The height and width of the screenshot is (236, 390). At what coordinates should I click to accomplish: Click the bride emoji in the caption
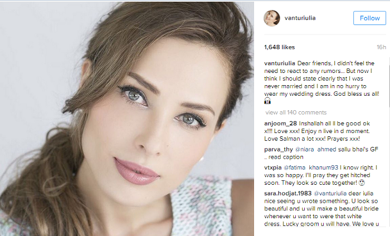coord(267,101)
